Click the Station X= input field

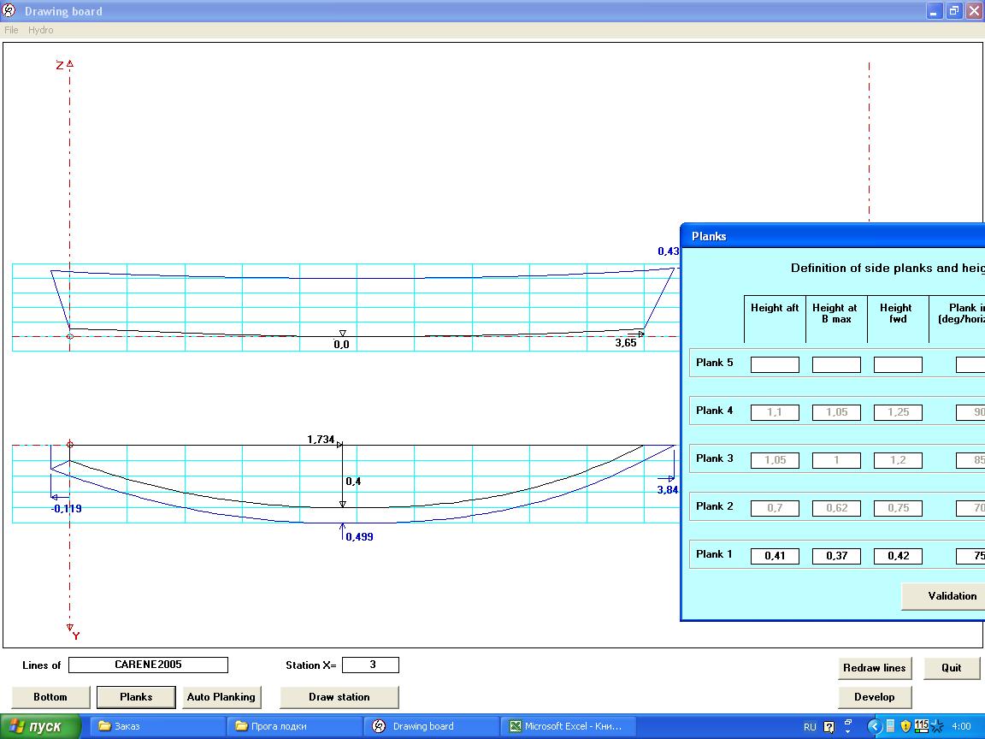point(370,665)
